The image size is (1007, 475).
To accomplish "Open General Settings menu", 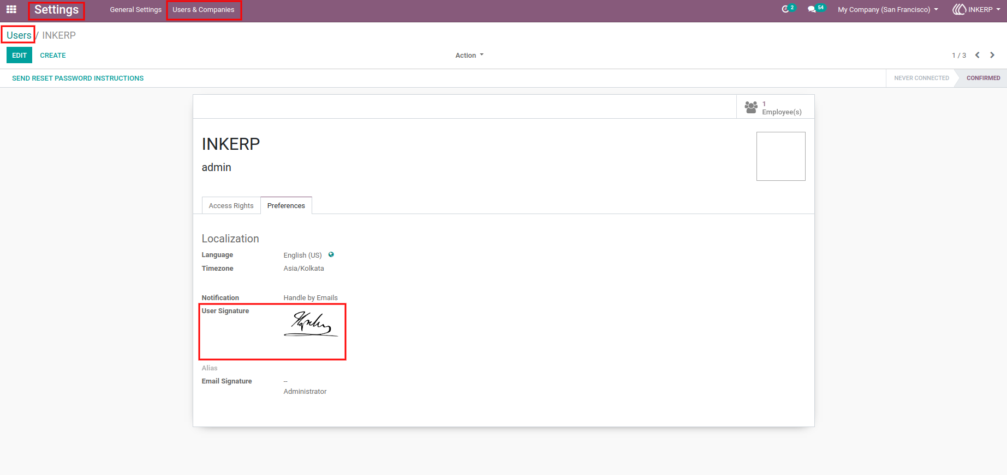I will coord(135,9).
